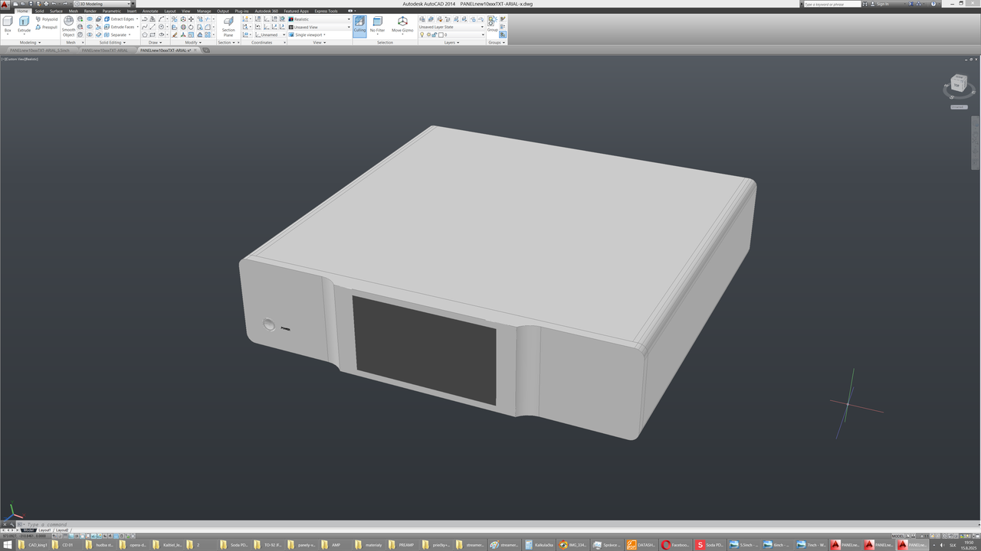This screenshot has height=551, width=981.
Task: Click the navigation bar on right edge
Action: [x=976, y=144]
